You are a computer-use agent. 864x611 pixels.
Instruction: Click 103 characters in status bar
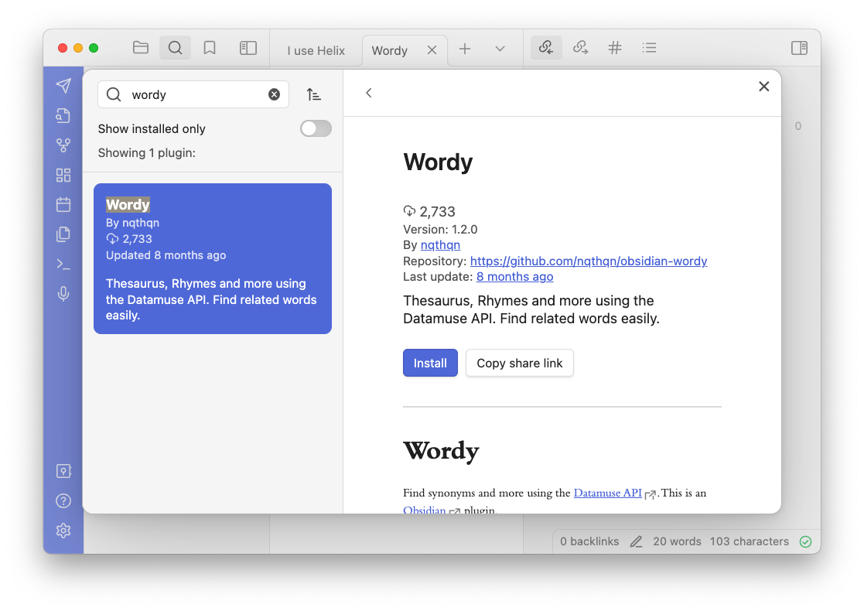pos(750,541)
